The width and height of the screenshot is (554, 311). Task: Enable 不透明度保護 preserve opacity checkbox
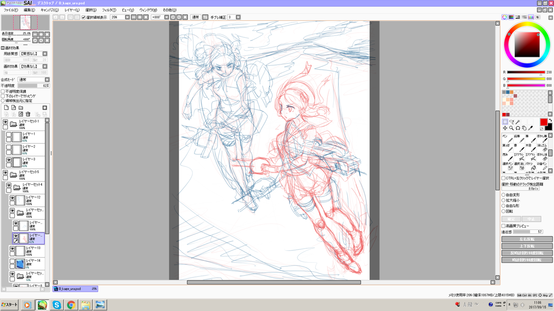click(x=3, y=91)
